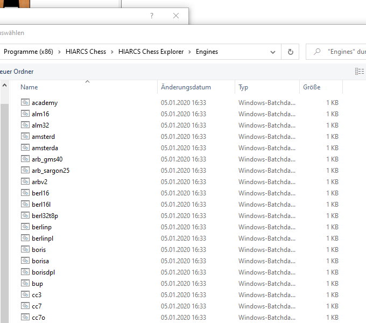Viewport: 366px width, 323px height.
Task: Expand the chevron after HIARCS Chess
Action: pyautogui.click(x=112, y=52)
